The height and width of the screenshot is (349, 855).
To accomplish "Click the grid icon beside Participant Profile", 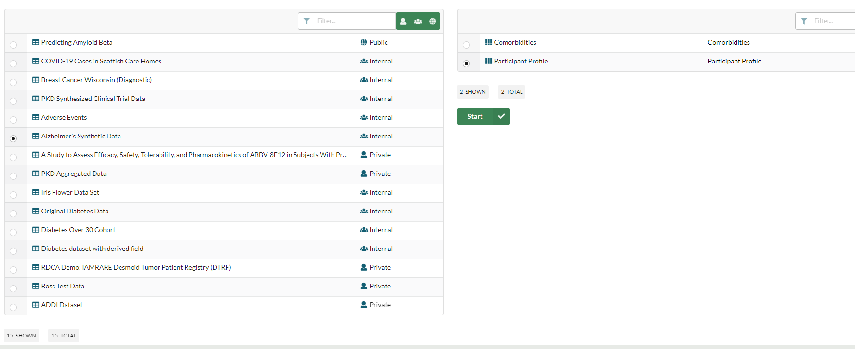I will (488, 61).
